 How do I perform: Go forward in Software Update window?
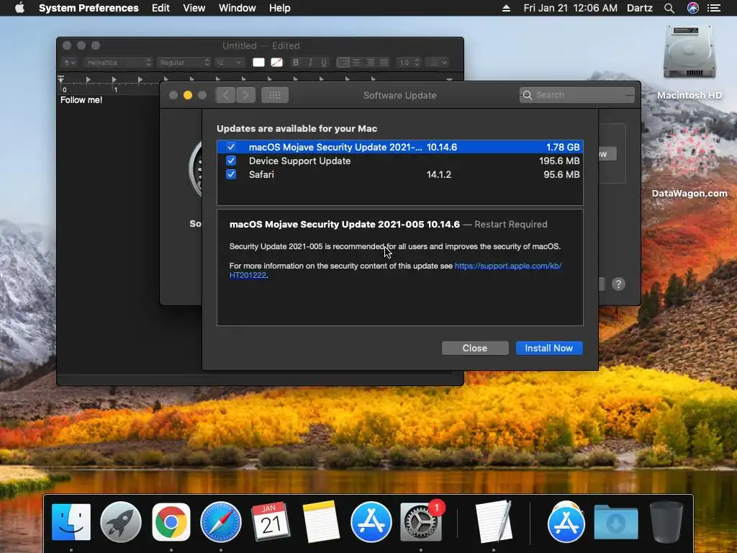coord(246,95)
